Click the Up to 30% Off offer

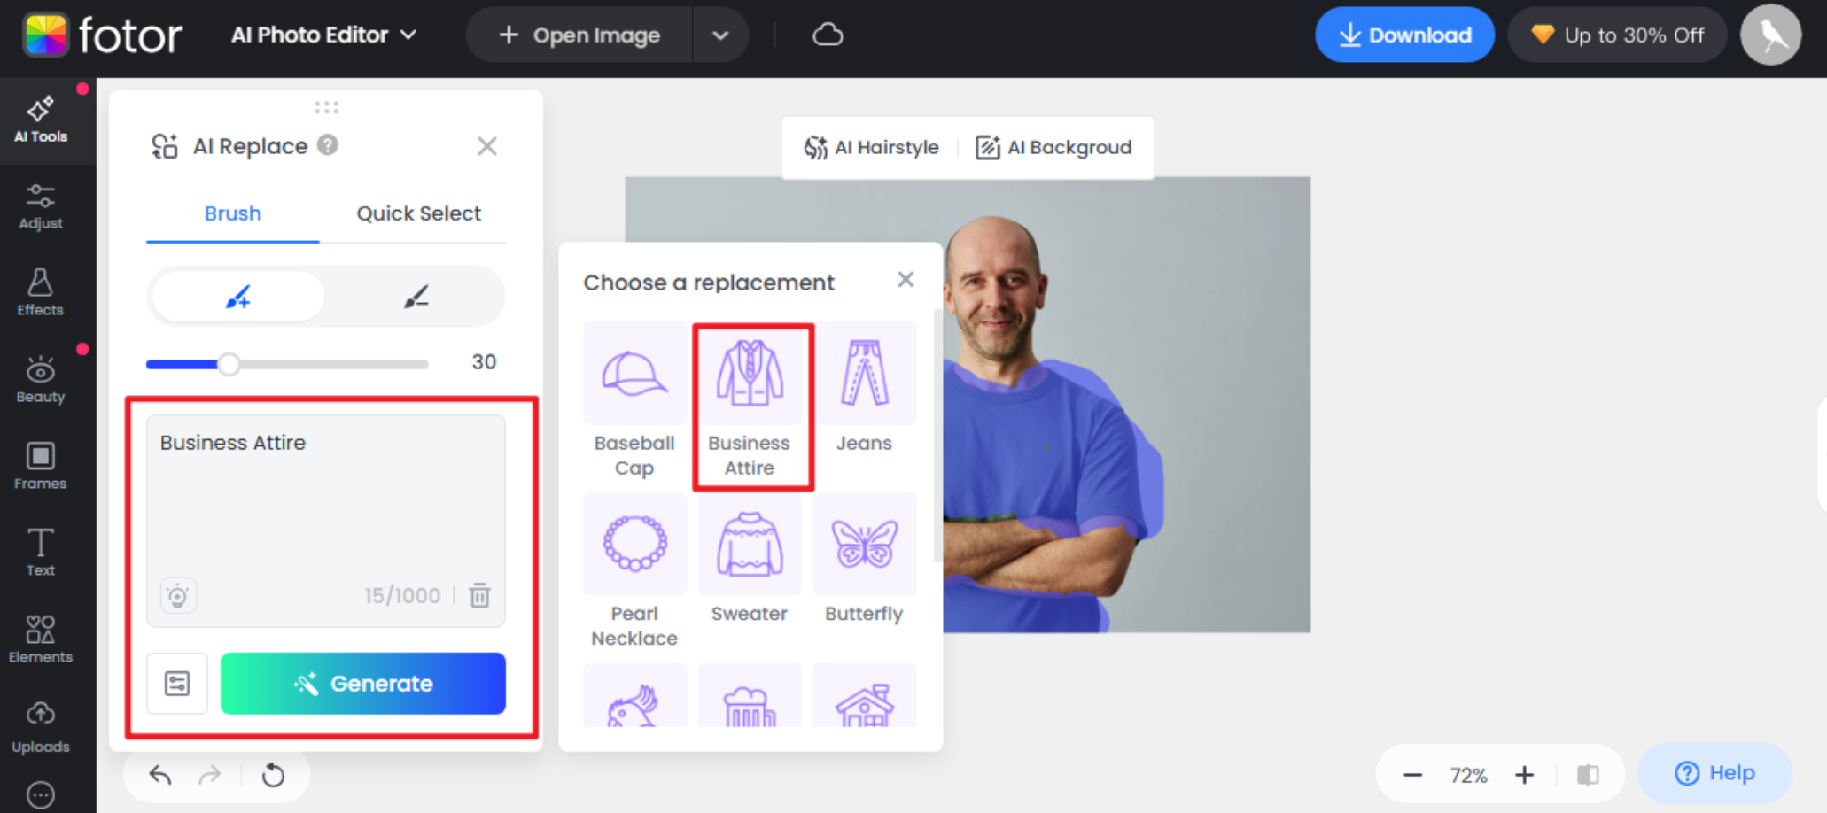click(x=1618, y=35)
